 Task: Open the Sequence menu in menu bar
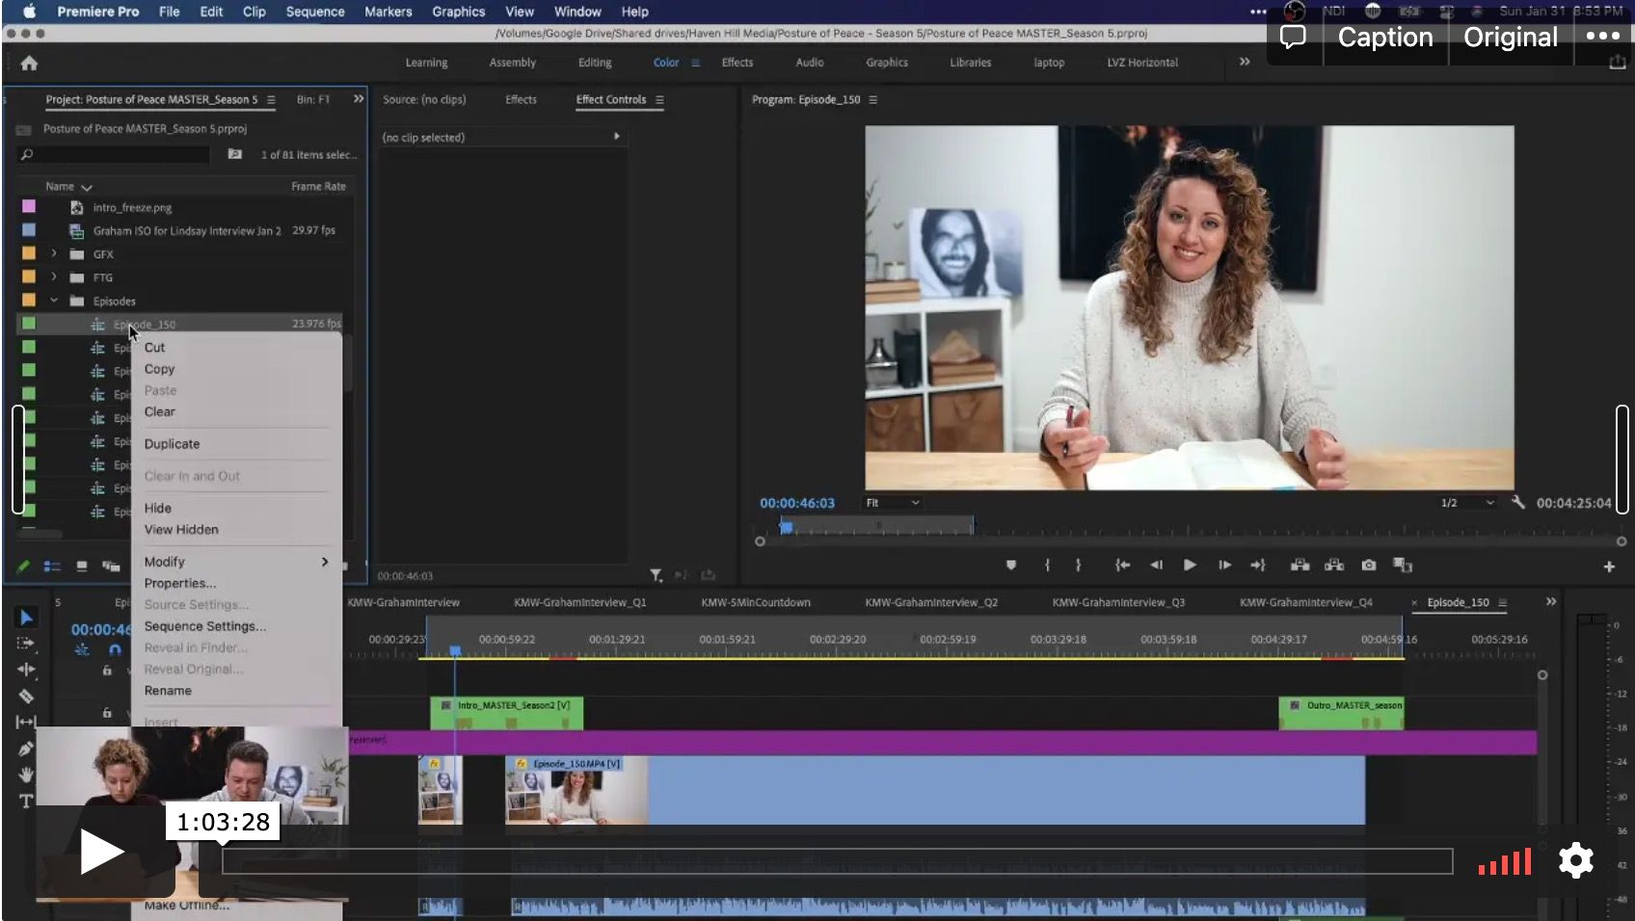[314, 12]
